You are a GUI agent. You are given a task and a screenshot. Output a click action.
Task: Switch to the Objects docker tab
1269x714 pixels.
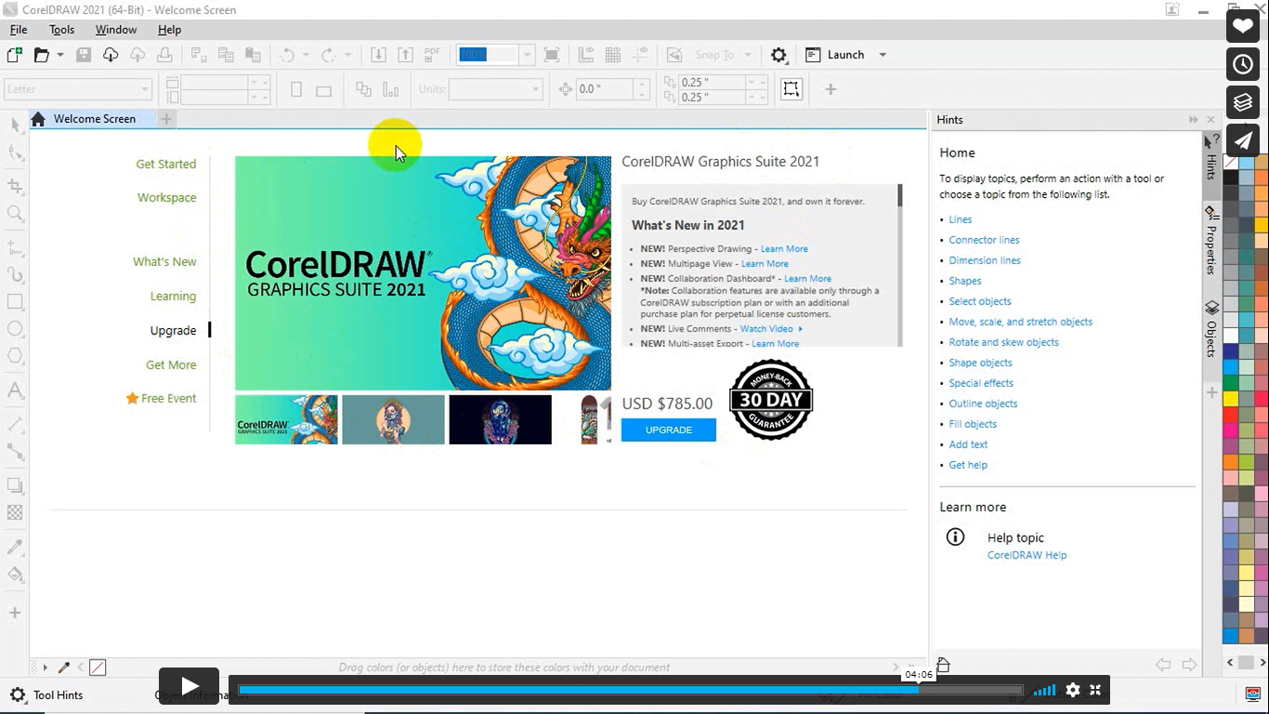pyautogui.click(x=1211, y=328)
